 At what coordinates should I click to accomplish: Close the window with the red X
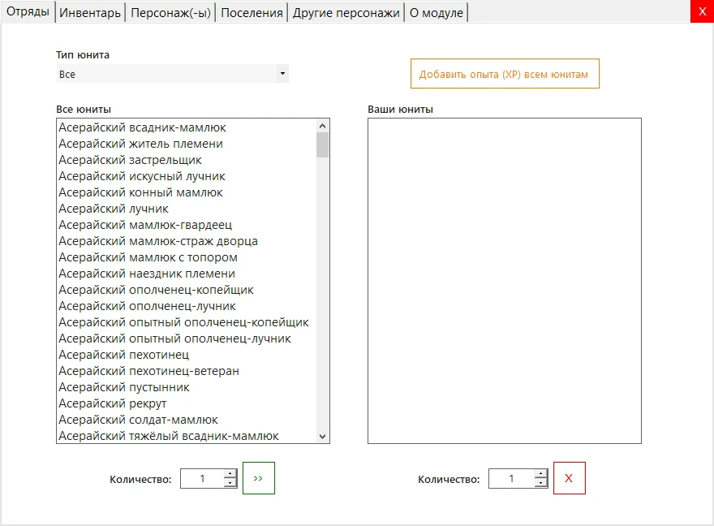point(702,11)
